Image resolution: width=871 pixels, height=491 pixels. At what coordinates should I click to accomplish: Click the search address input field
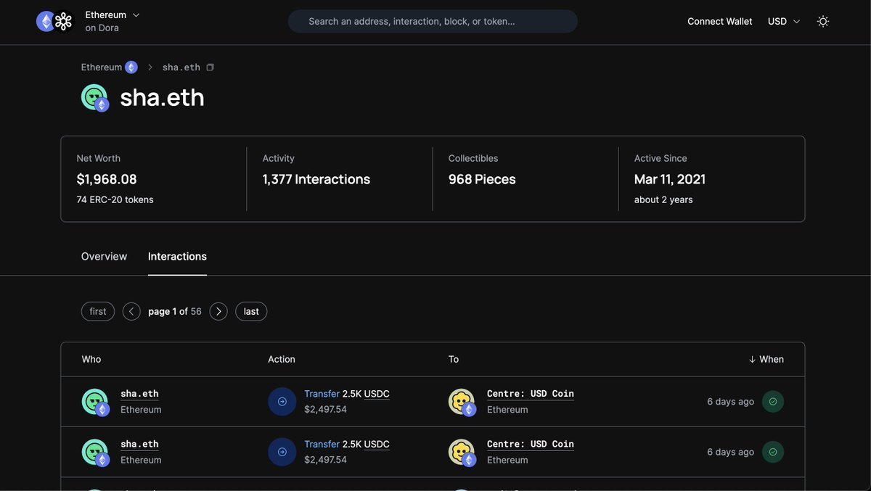coord(433,21)
